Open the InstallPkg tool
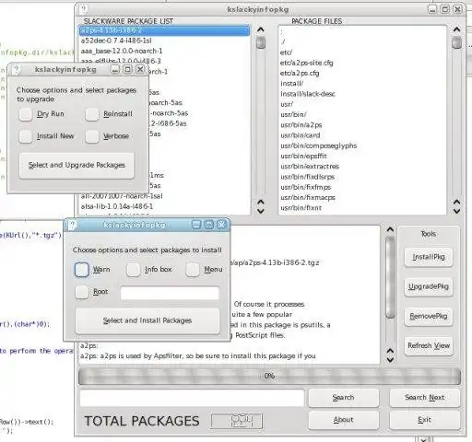Screen dimensions: 472x442 click(x=429, y=257)
